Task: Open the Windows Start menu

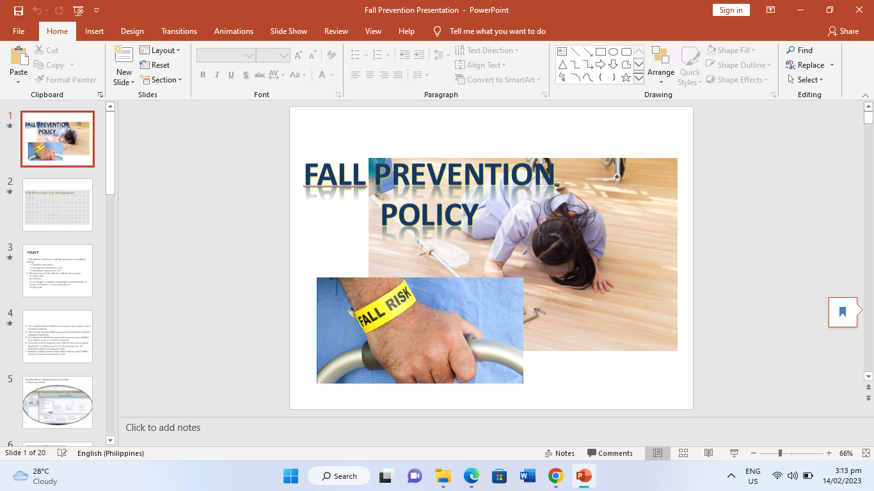Action: [290, 476]
